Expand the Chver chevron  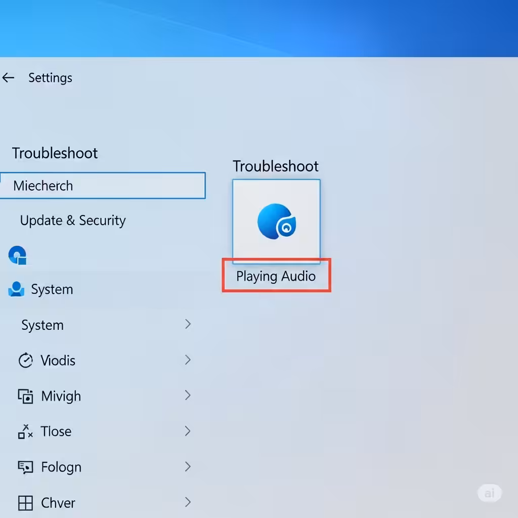(188, 502)
